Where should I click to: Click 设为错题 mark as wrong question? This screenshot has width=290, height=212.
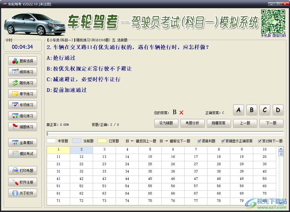166,123
